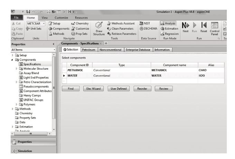235x159 pixels.
Task: Click the Cut icon in Clipboard group
Action: point(13,23)
